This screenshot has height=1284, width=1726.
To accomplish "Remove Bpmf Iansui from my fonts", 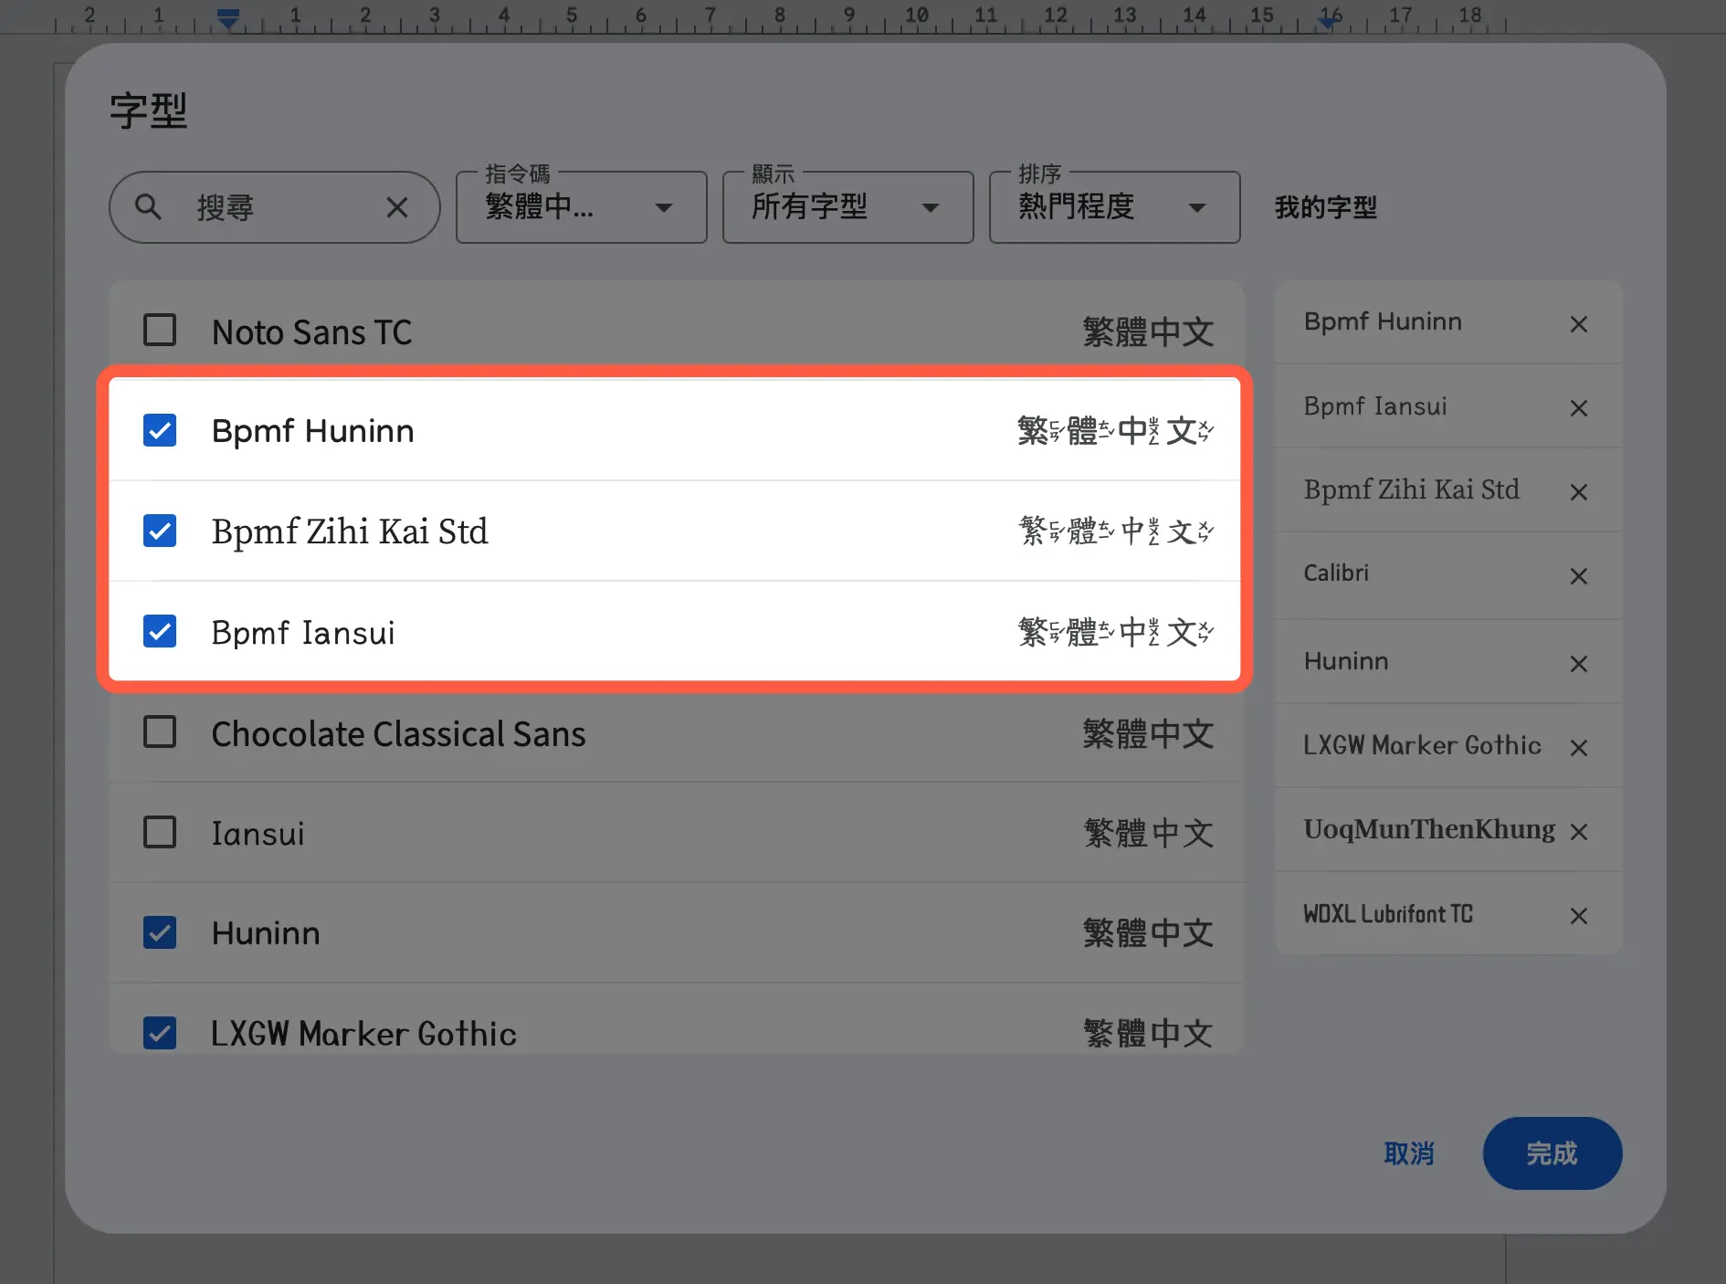I will coord(1578,408).
